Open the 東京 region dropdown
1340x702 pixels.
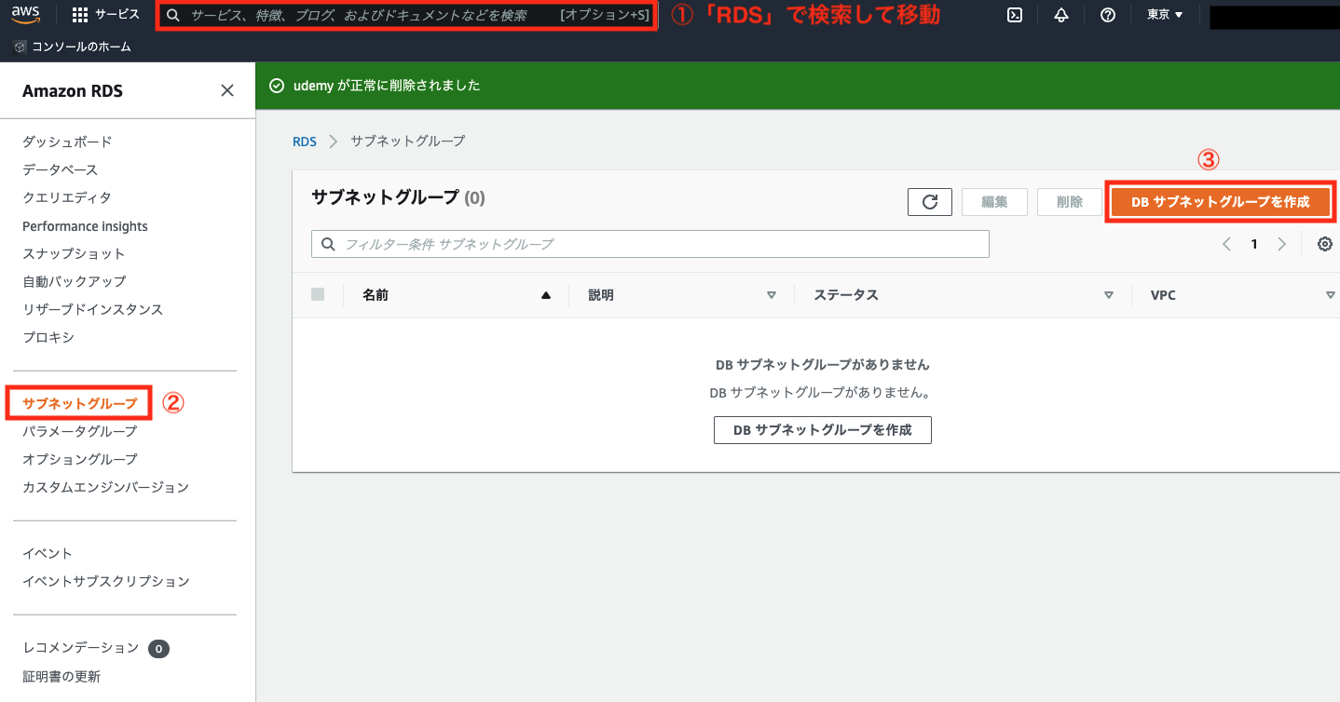pos(1165,15)
